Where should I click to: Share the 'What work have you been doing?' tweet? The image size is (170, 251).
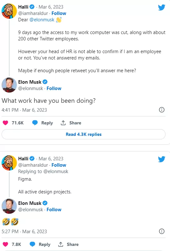[x=71, y=123]
